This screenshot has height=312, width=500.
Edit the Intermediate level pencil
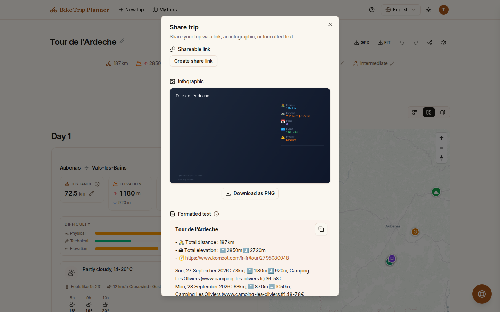(x=392, y=63)
